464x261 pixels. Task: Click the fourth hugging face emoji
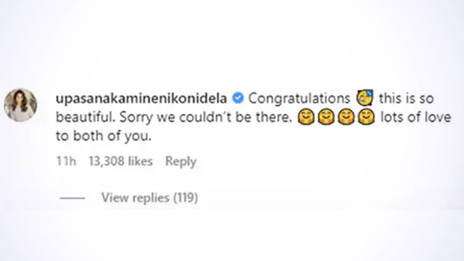tap(366, 118)
